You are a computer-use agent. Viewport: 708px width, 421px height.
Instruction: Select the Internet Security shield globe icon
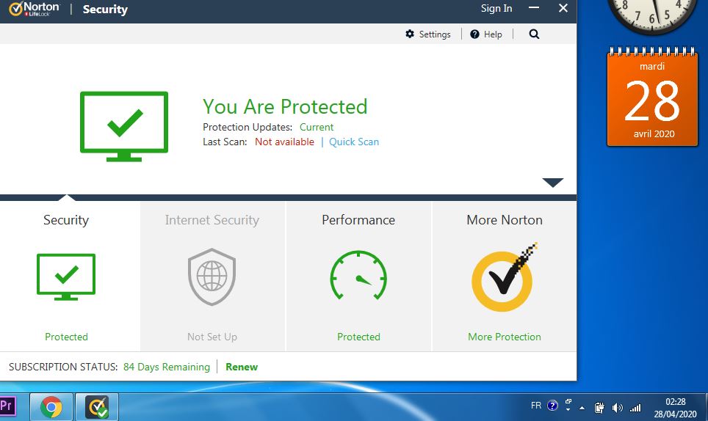tap(212, 277)
